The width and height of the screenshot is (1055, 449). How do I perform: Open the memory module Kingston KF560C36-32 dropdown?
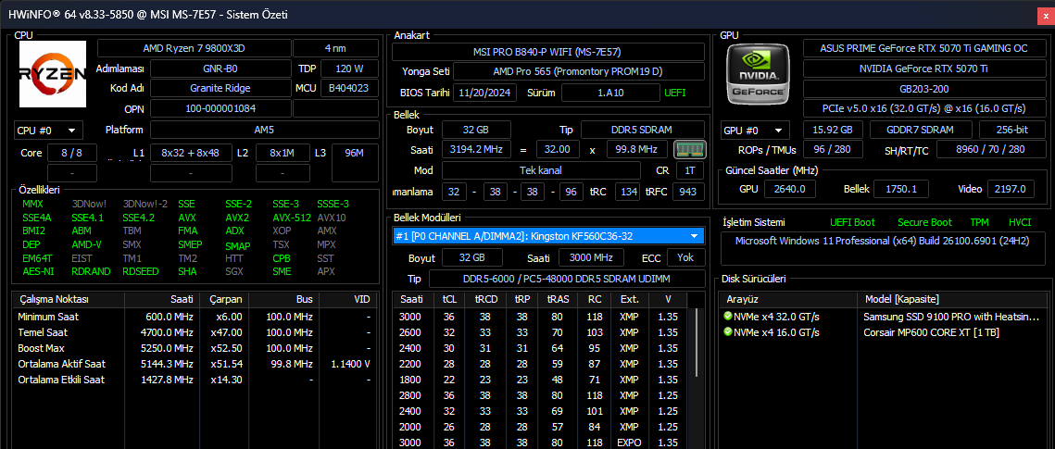548,236
